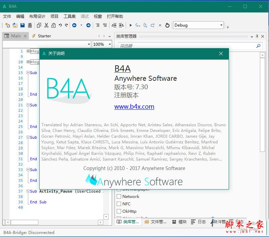Open the 打开帮助 menu
The width and height of the screenshot is (269, 237).
click(x=115, y=16)
